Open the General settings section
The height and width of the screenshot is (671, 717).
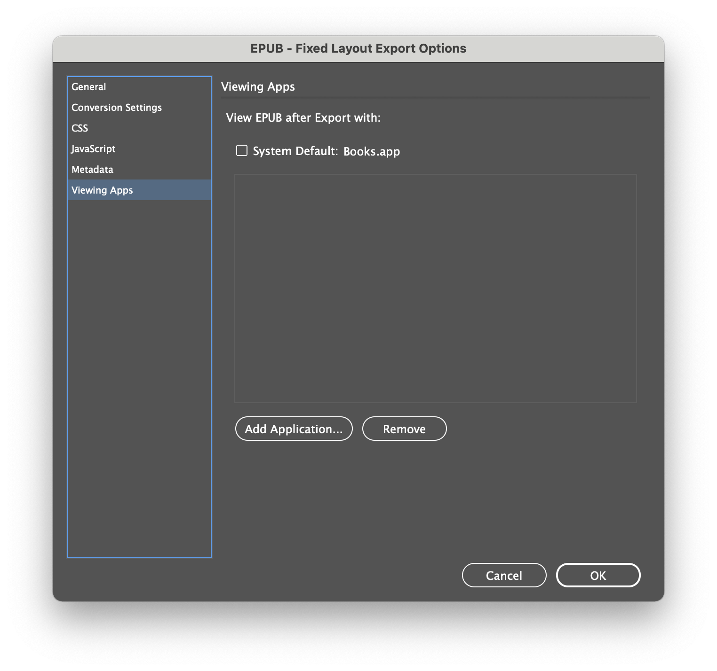click(89, 87)
